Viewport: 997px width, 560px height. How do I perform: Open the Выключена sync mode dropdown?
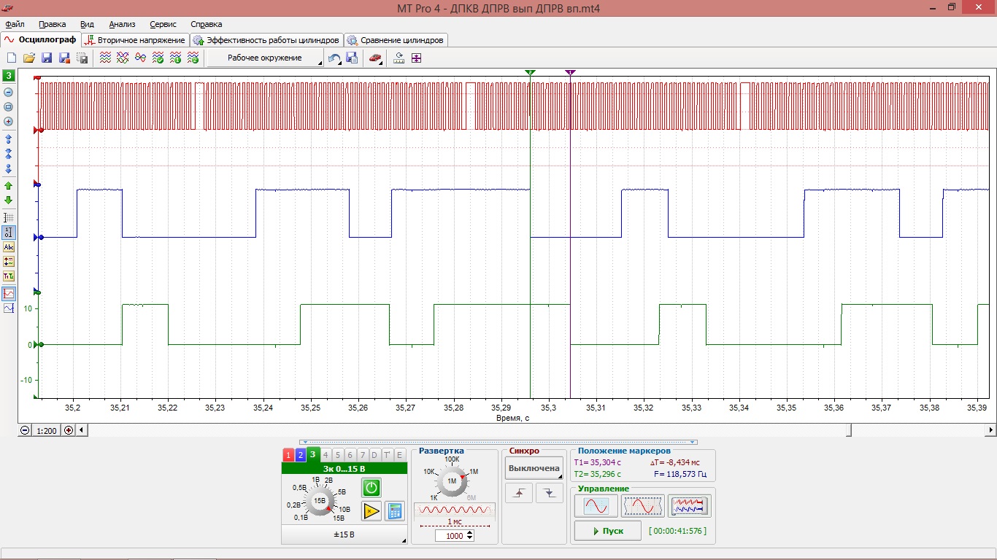[x=534, y=468]
